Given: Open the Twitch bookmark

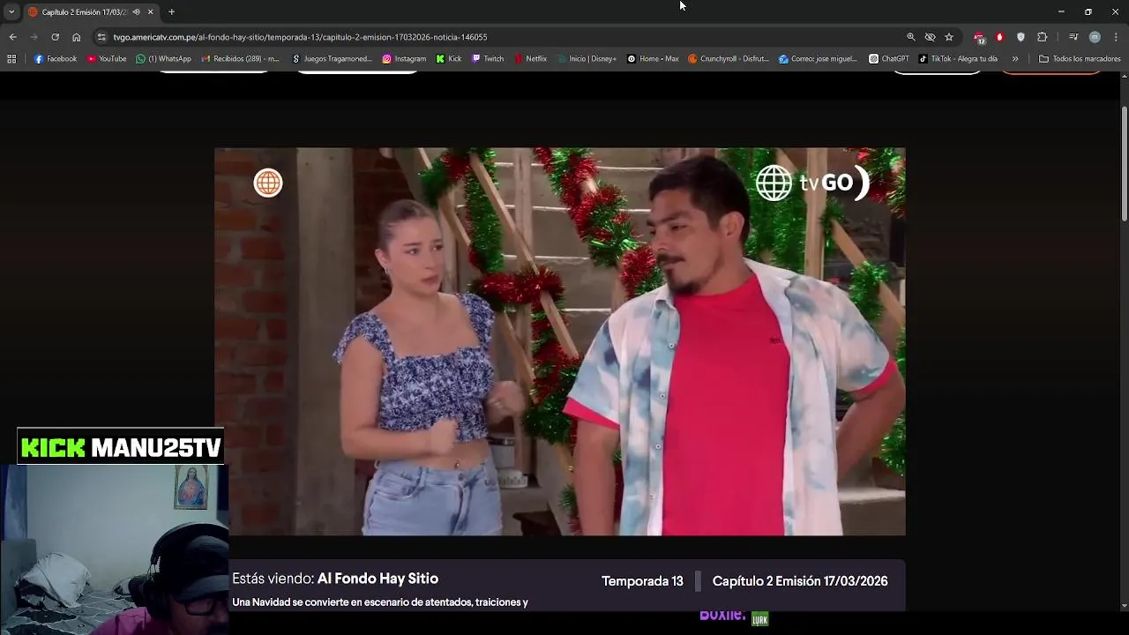Looking at the screenshot, I should coord(488,59).
